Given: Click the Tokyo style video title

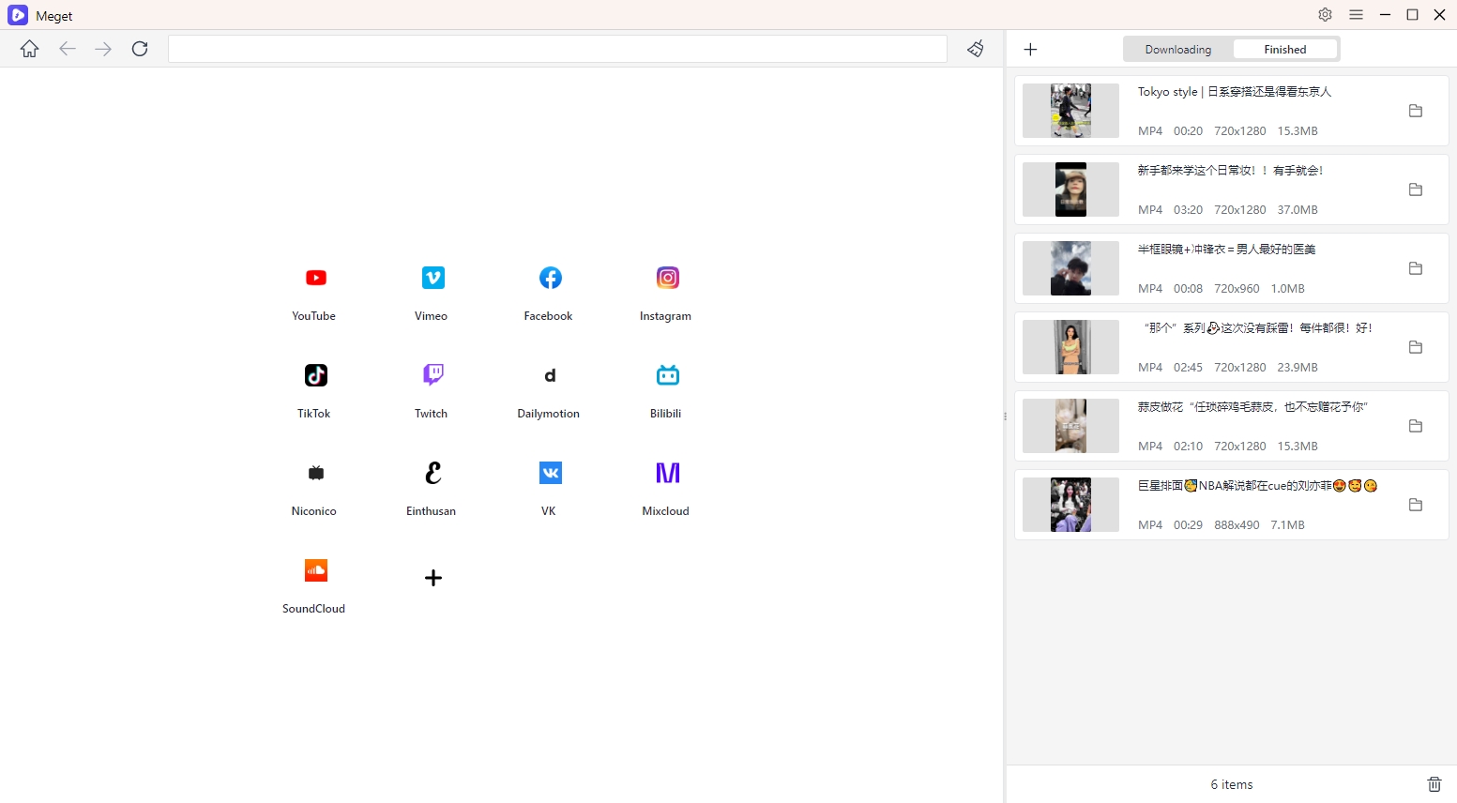Looking at the screenshot, I should [1235, 92].
